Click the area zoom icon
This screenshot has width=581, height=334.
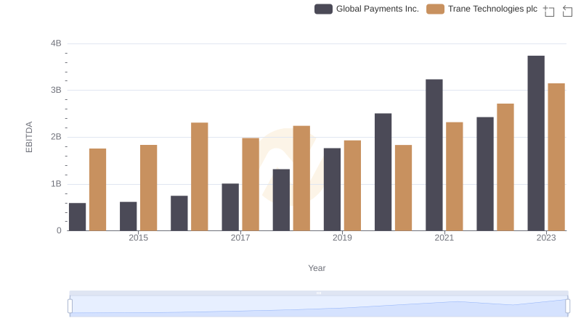pos(549,11)
